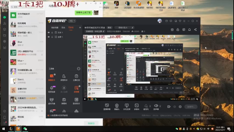Viewport: 234px width, 132px height.
Task: Open the gift box icon in 直播伴侣
Action: (x=172, y=30)
